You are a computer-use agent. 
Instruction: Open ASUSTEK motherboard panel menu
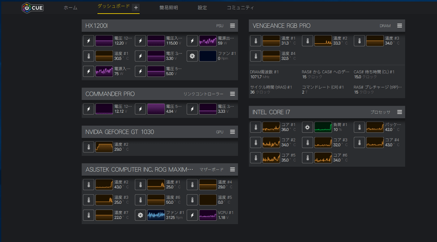click(x=232, y=169)
